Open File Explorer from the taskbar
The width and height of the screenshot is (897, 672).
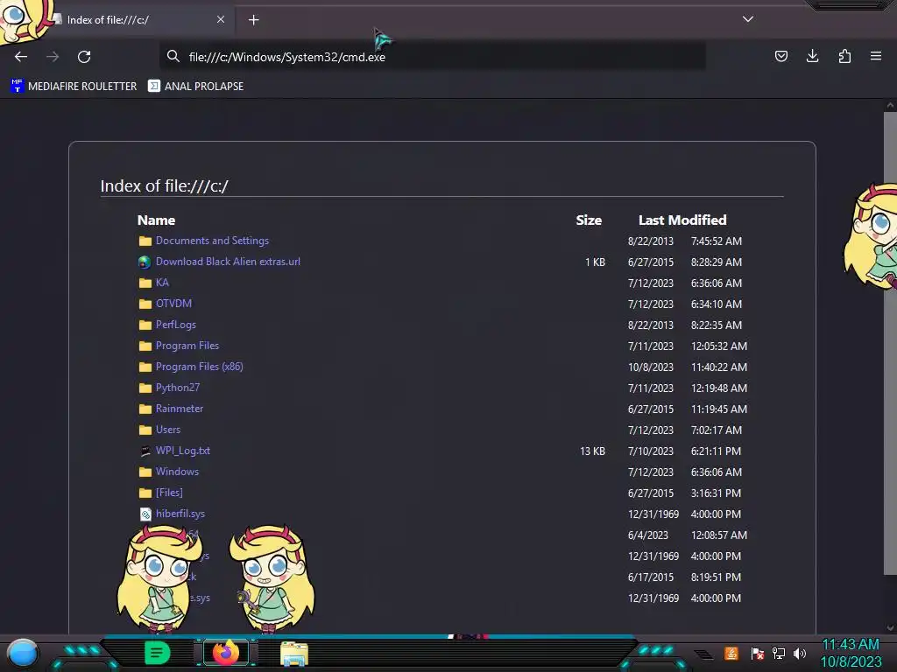[x=294, y=654]
